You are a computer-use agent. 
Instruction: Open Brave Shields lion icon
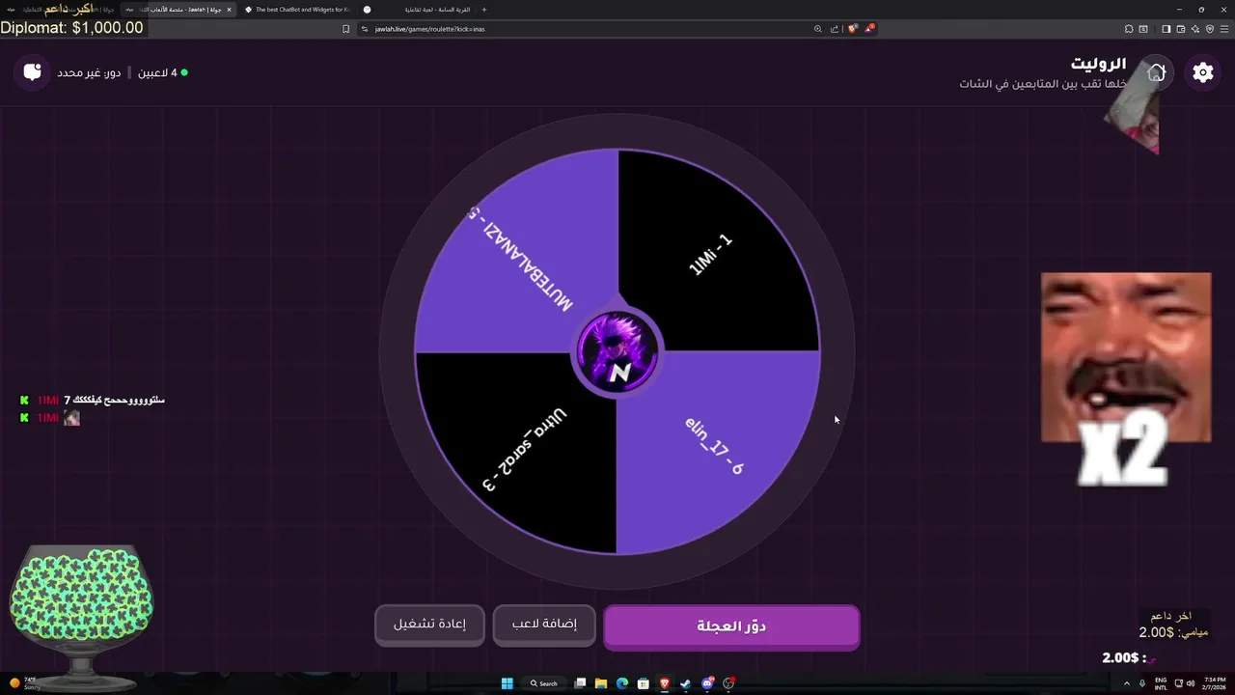853,29
